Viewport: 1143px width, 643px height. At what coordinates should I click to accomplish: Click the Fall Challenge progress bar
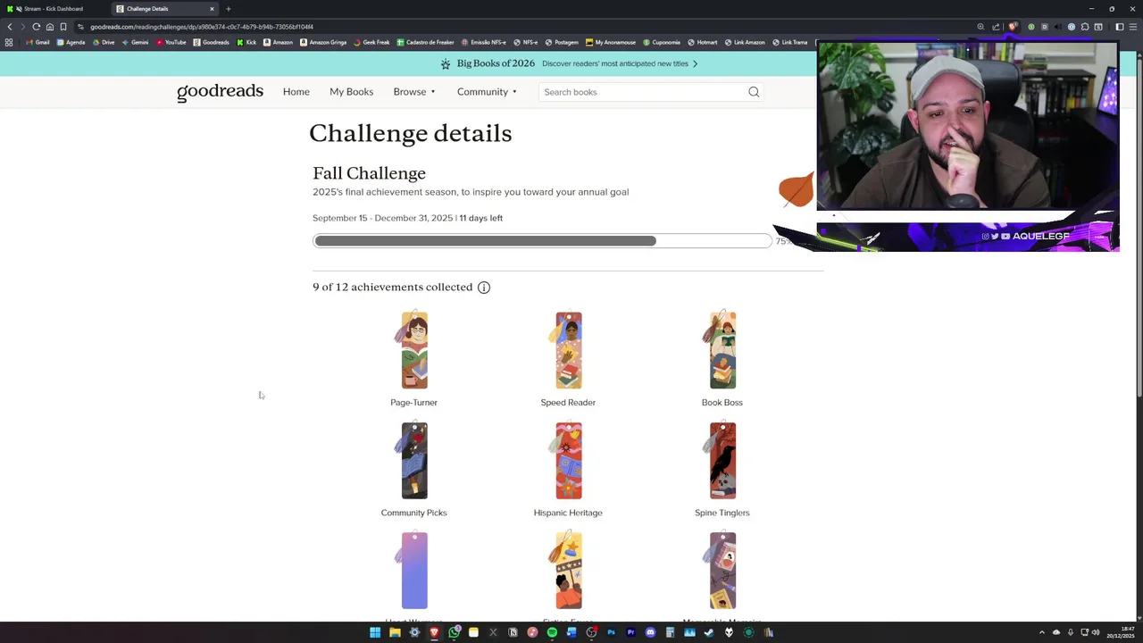tap(542, 241)
